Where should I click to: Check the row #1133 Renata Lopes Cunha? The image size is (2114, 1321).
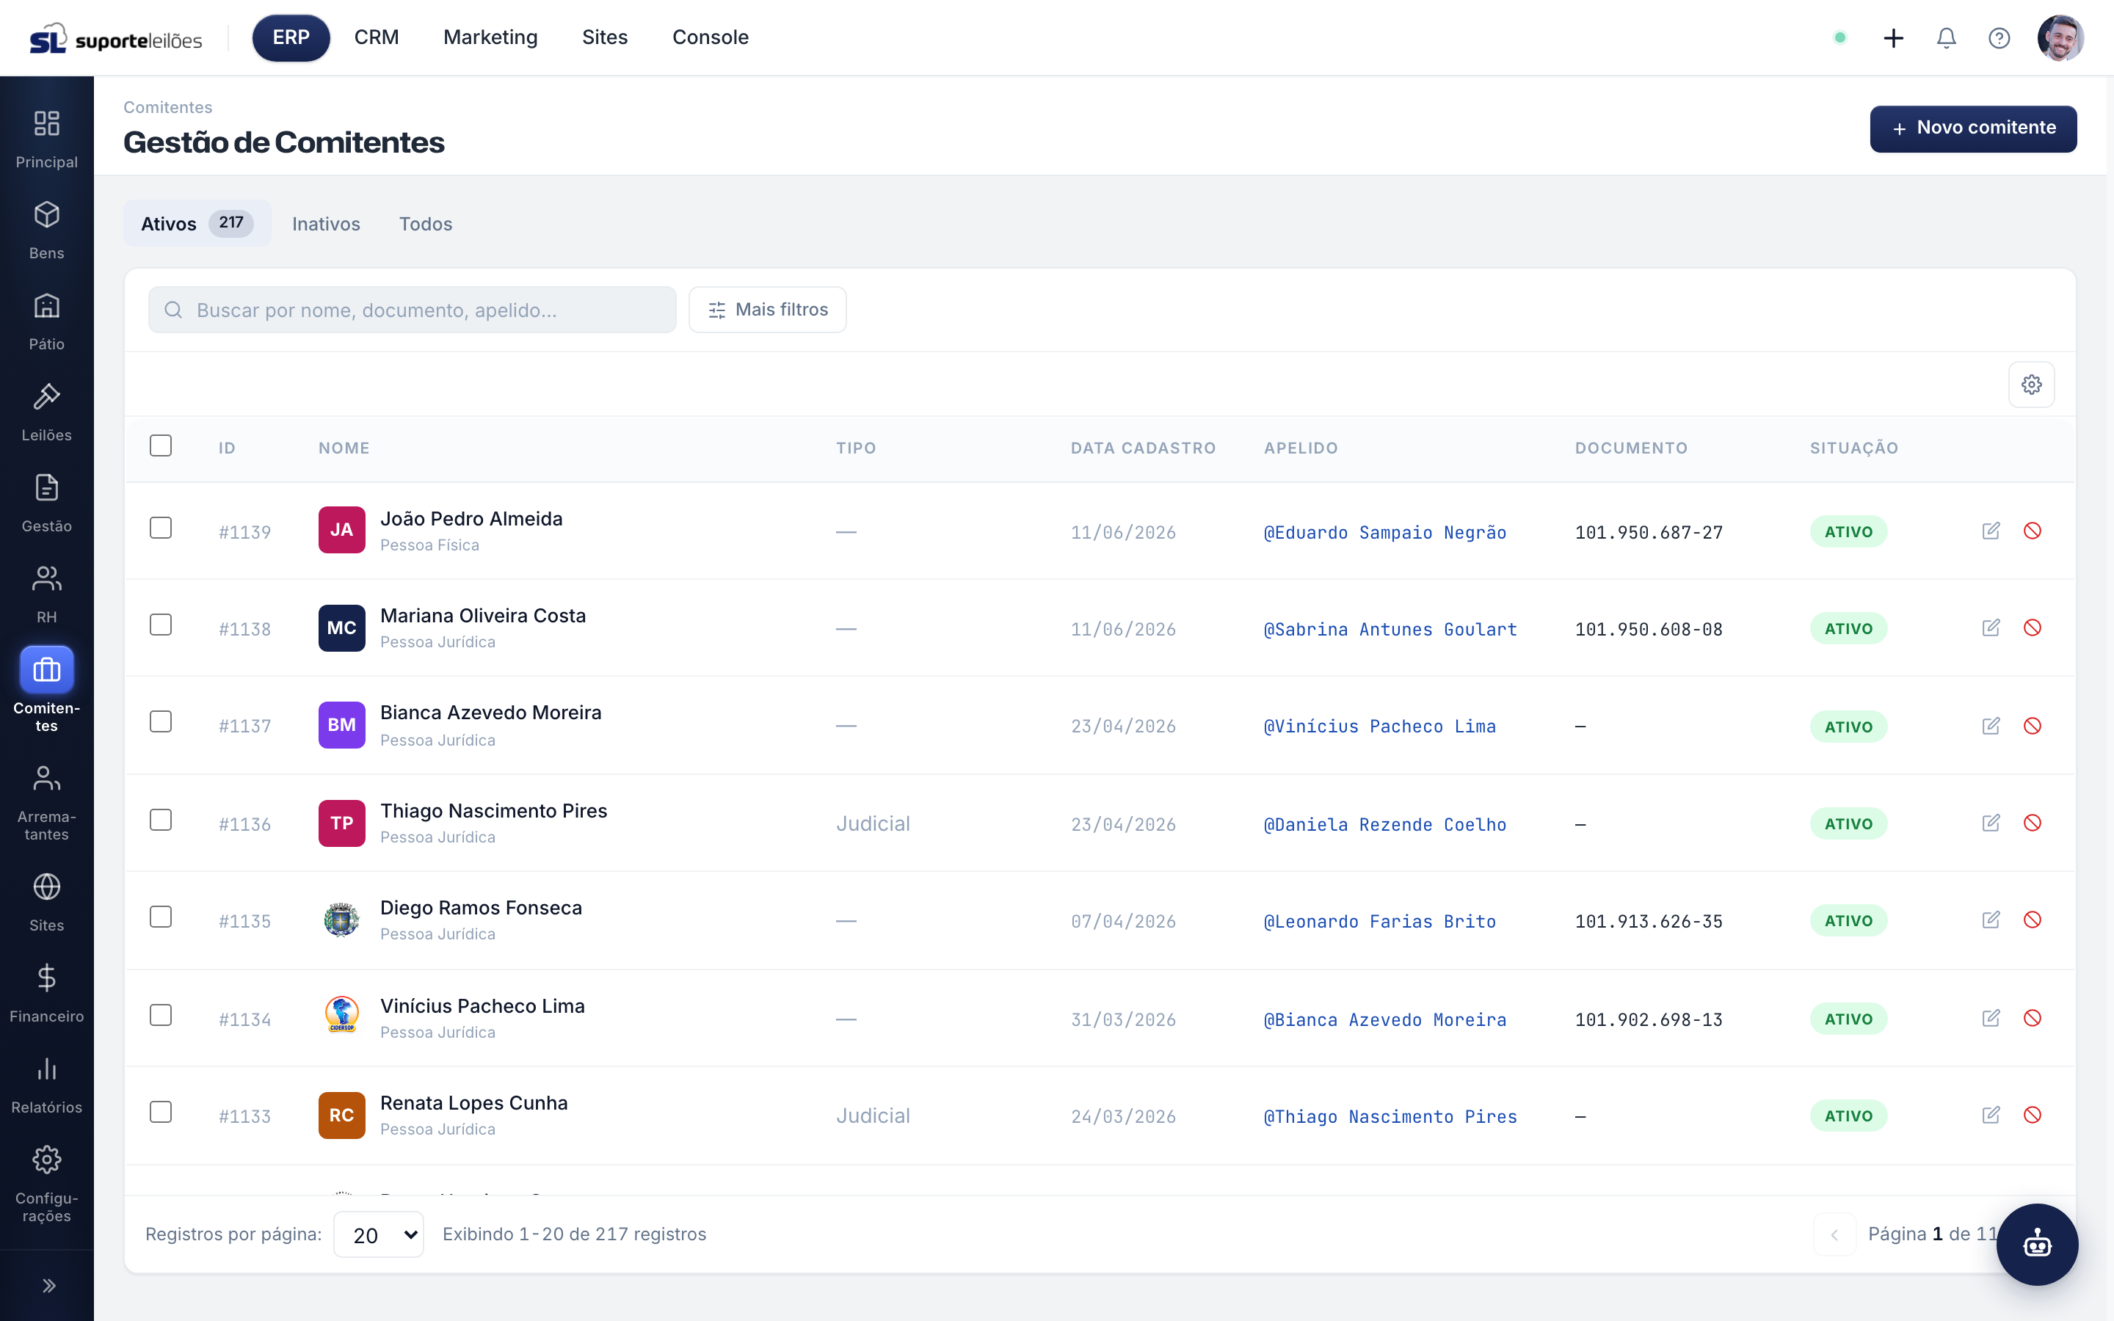tap(161, 1112)
